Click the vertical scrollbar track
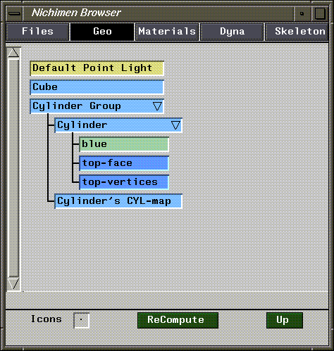 13,167
